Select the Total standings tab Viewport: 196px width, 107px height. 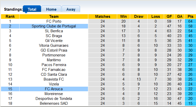[32, 9]
